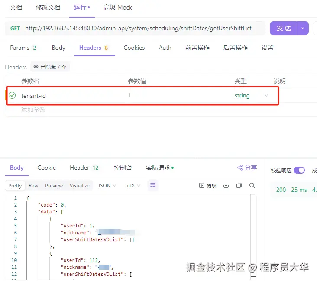
Task: Select the 运行 tab
Action: [82, 8]
